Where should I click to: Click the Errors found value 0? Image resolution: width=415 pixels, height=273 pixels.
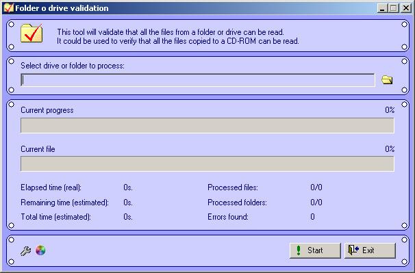312,217
